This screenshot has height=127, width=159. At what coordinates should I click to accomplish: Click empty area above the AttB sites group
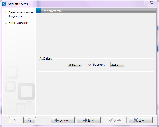95,34
